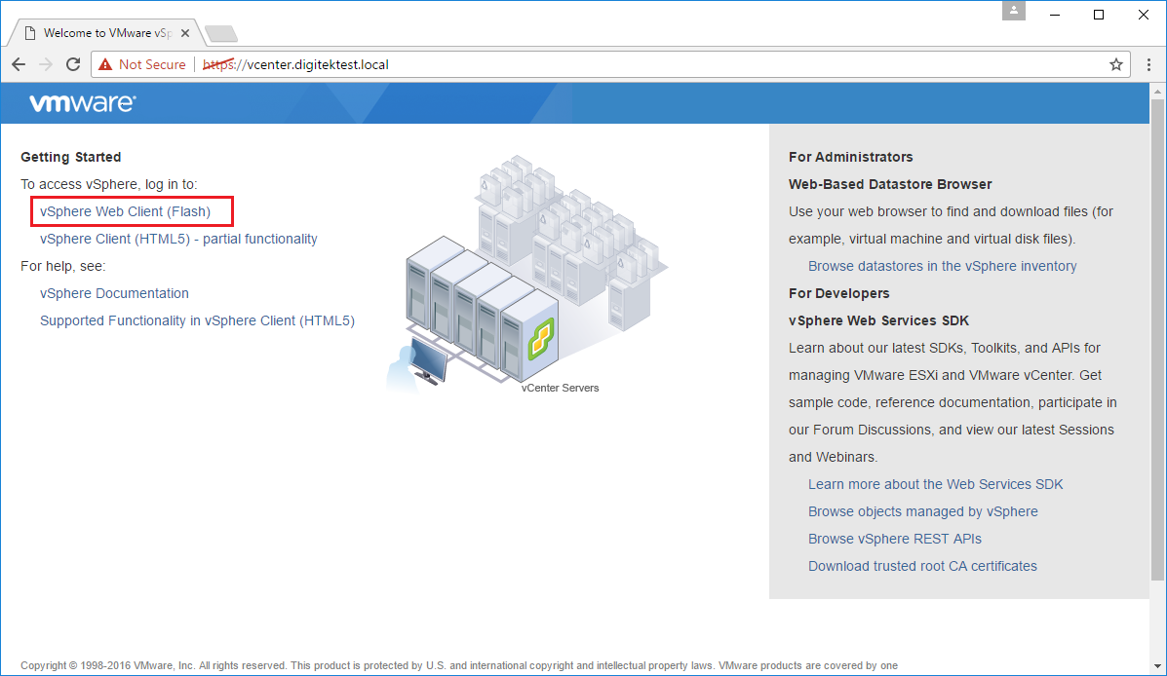Click the copyright notice text
The image size is (1167, 676).
pos(458,665)
